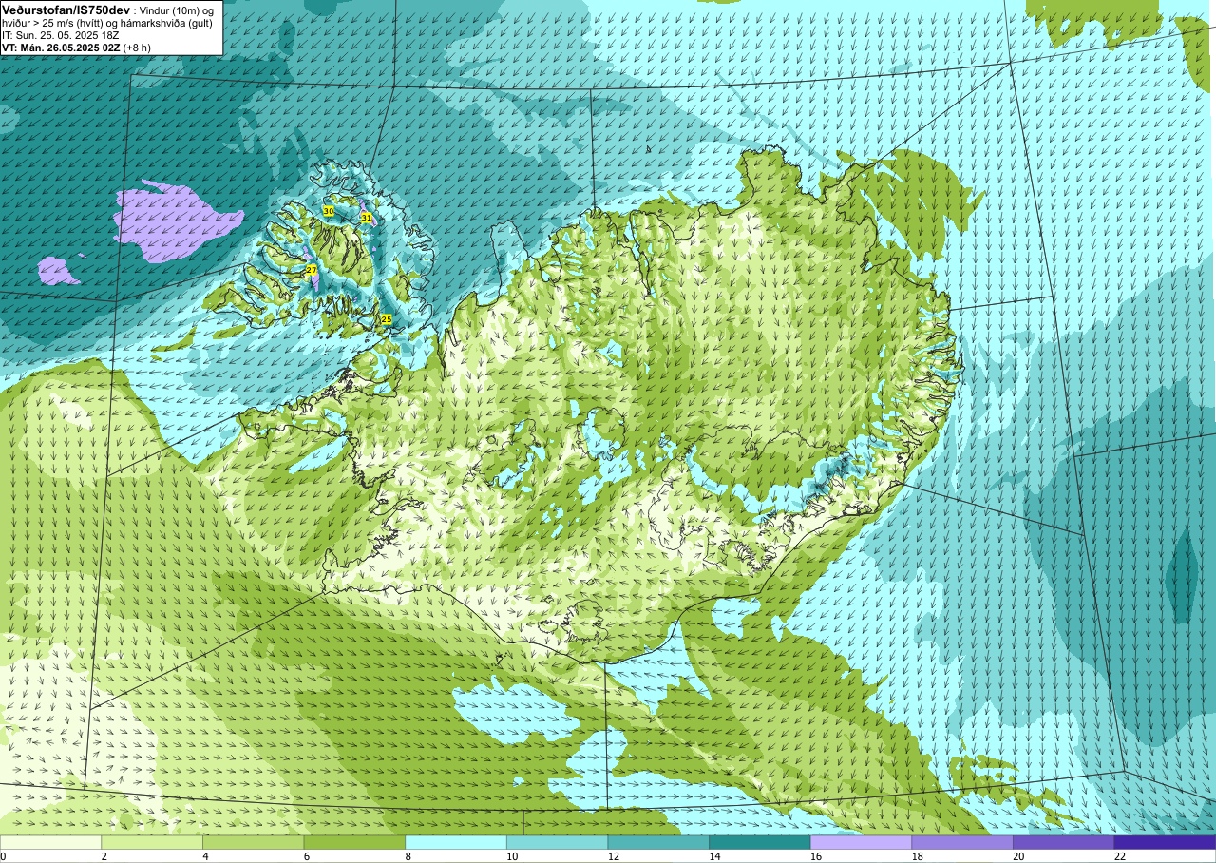
Task: Pick the 8–10 m/s light cyan legend swatch
Action: point(456,842)
